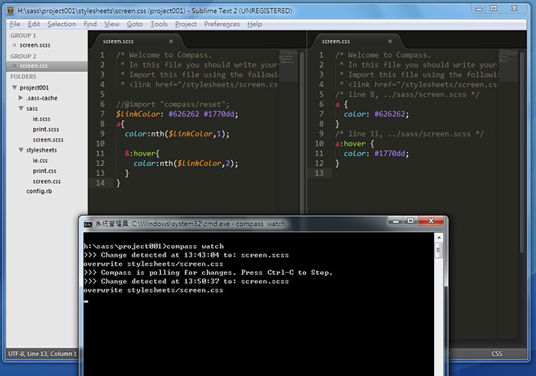
Task: Open the Edit menu
Action: click(x=34, y=24)
